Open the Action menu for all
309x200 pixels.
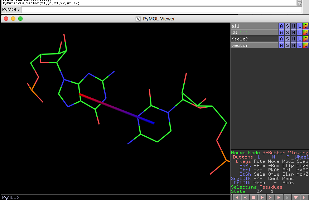[281, 26]
